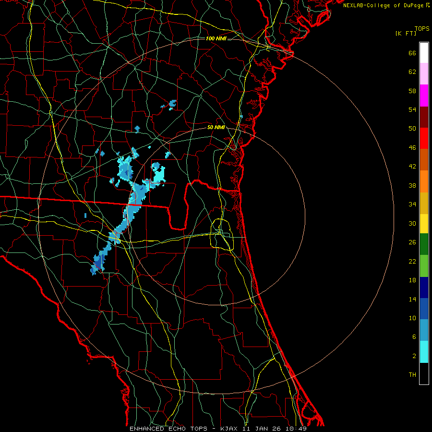Click the 'NEXLAB-College of DuPage' credit text
The width and height of the screenshot is (432, 432).
tap(383, 5)
